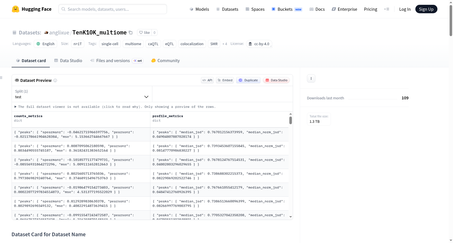Expand the full dataset viewer not available notice
The width and height of the screenshot is (453, 243).
click(115, 107)
